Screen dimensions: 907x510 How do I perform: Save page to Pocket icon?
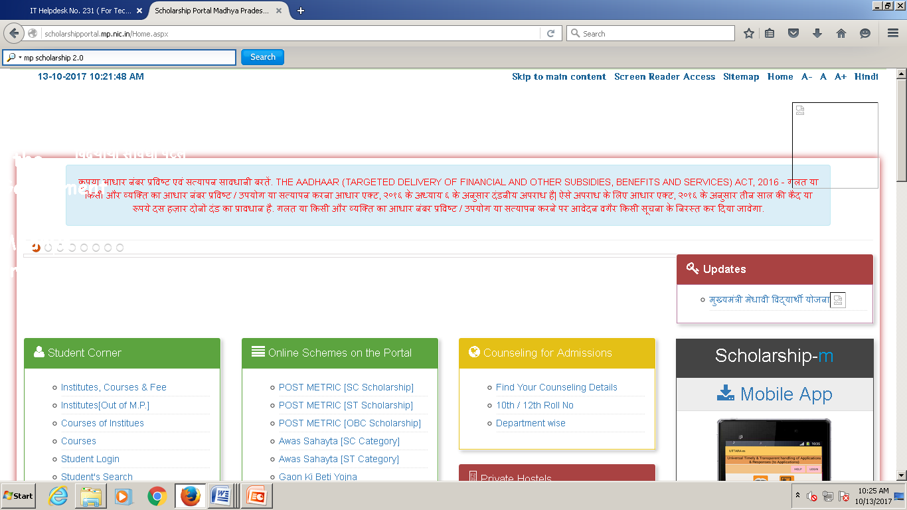point(793,33)
